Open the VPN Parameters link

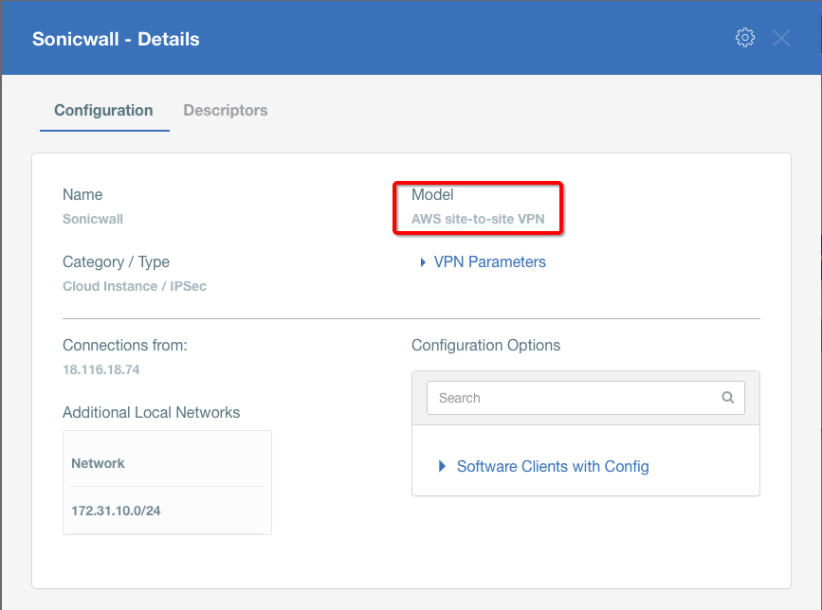[x=489, y=261]
